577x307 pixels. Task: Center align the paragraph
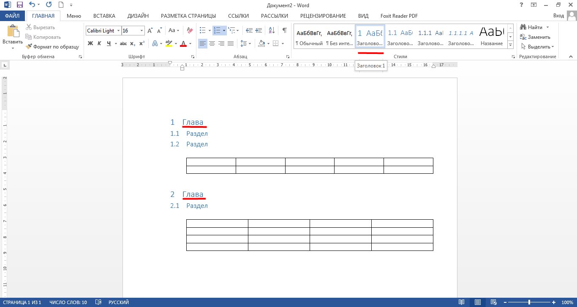coord(212,43)
